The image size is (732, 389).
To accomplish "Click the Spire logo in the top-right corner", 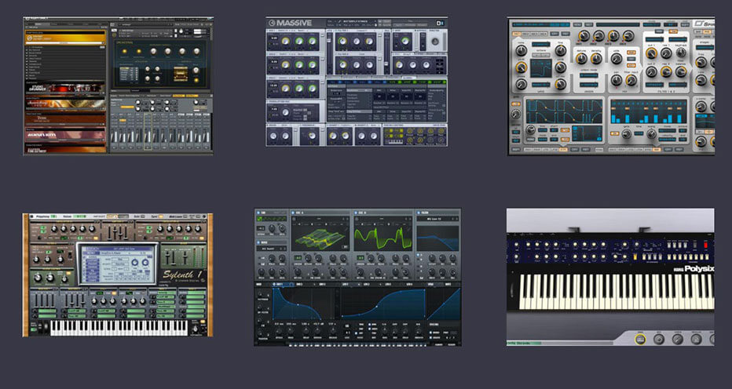I will coord(703,23).
